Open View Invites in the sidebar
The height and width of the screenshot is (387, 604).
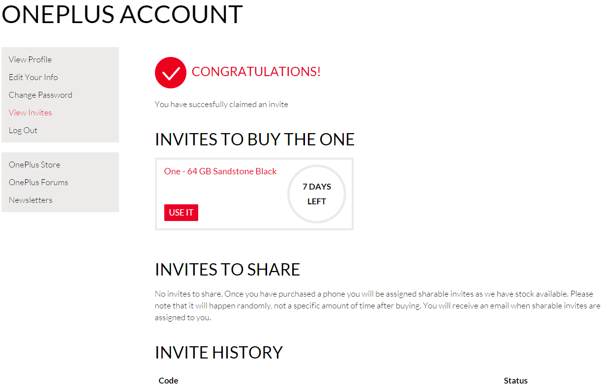point(30,112)
